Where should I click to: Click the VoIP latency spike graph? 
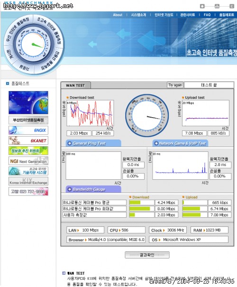click(x=180, y=166)
